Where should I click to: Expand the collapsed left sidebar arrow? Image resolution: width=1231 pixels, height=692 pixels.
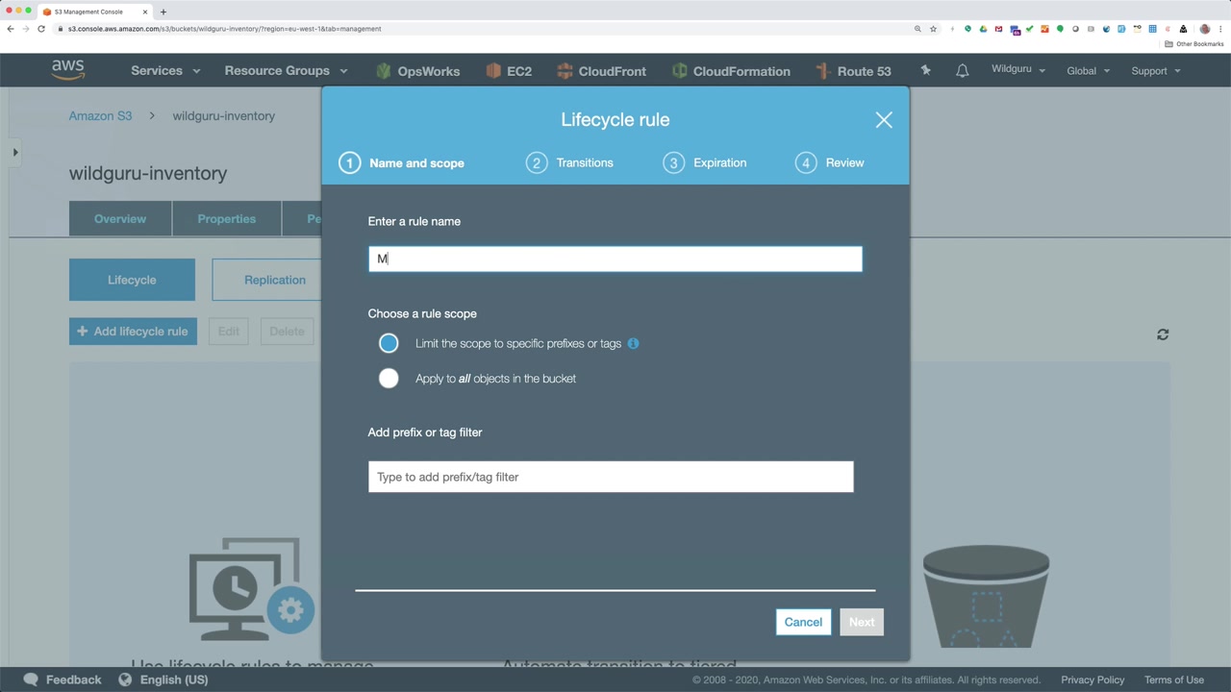15,152
